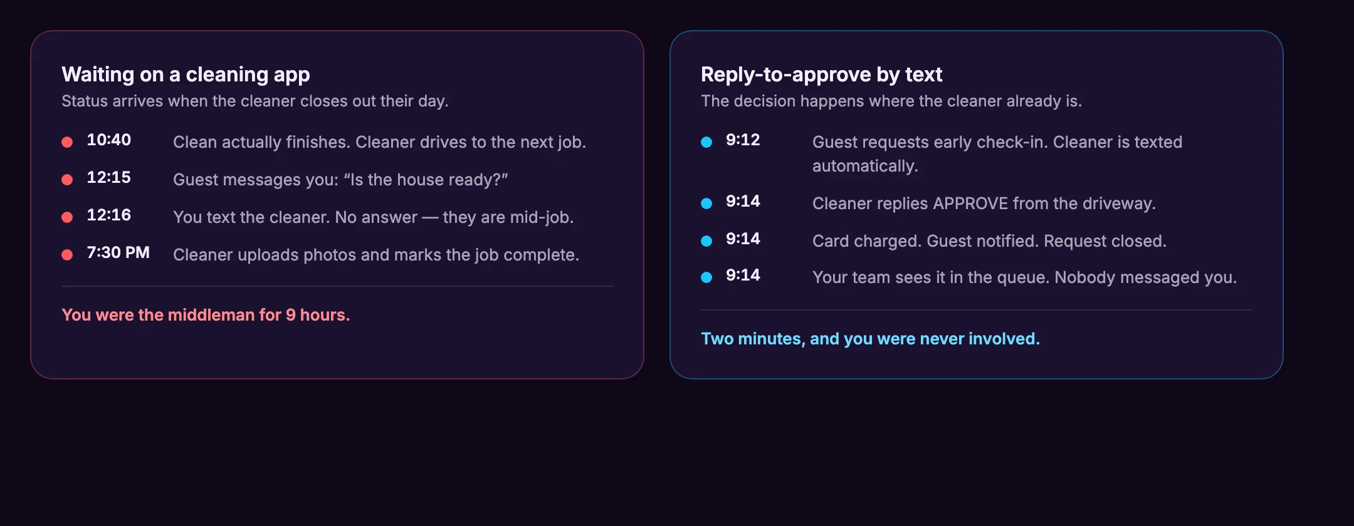
Task: Click the red dot beside 12:16
Action: (x=67, y=217)
